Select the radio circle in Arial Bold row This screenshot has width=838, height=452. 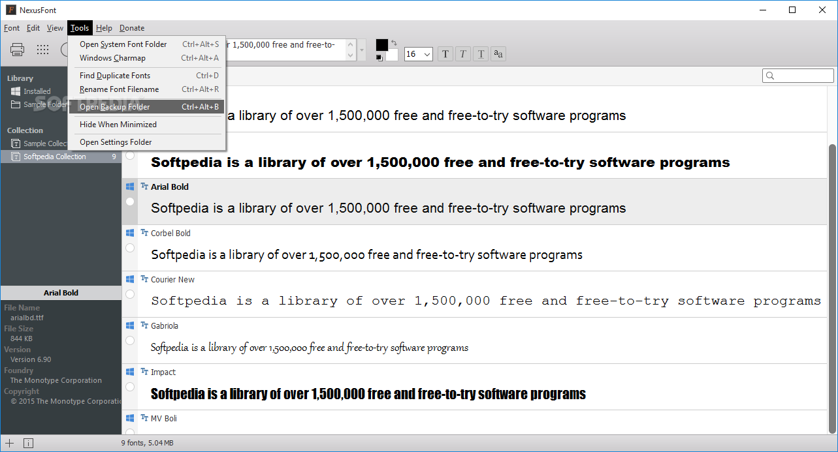[x=130, y=202]
